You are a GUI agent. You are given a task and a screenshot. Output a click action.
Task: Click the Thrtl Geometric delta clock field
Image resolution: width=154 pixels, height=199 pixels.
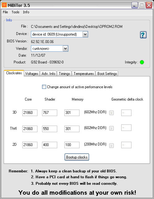pyautogui.click(x=126, y=128)
